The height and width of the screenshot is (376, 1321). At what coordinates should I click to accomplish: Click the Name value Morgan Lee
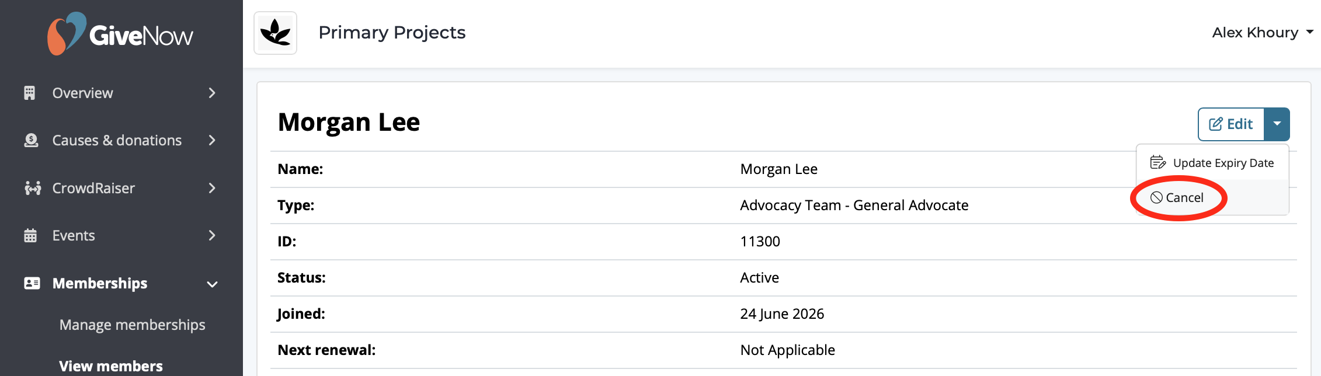(x=778, y=169)
